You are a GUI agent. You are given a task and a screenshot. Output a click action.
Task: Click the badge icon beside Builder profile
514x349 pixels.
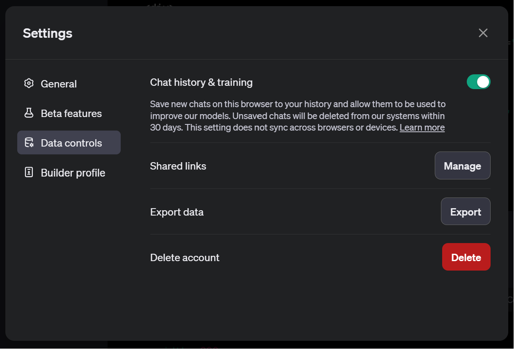pos(29,172)
